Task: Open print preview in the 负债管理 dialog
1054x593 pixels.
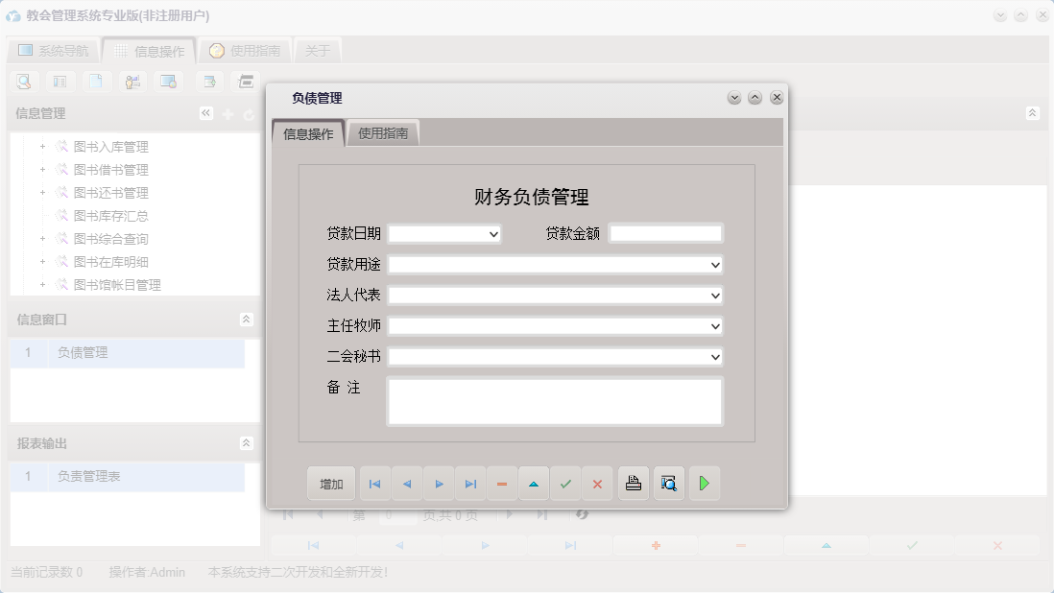Action: 669,483
